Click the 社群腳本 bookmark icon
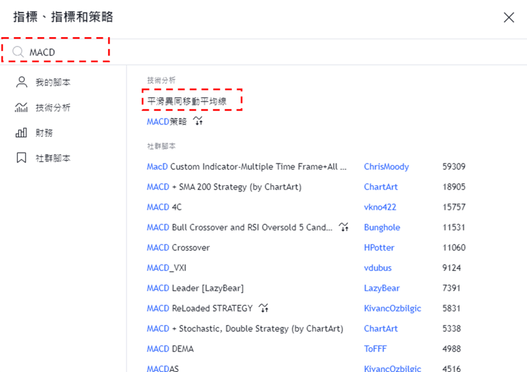The height and width of the screenshot is (372, 527). (21, 158)
